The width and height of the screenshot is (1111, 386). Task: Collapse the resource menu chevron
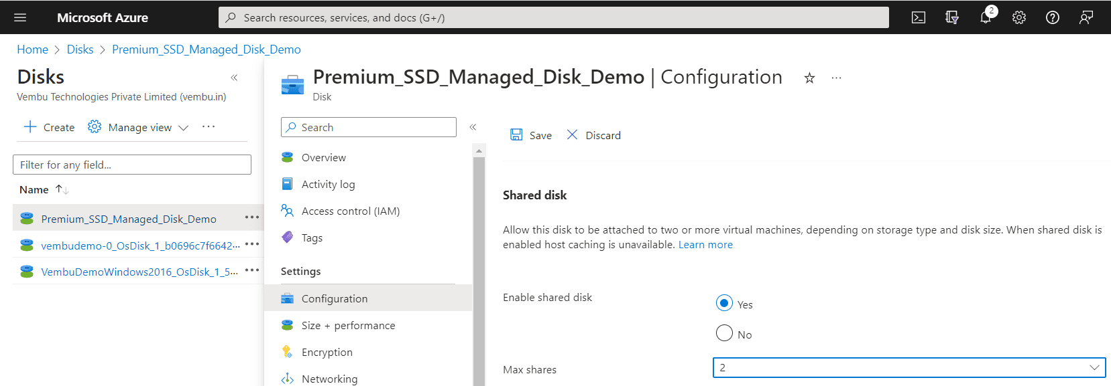tap(473, 127)
